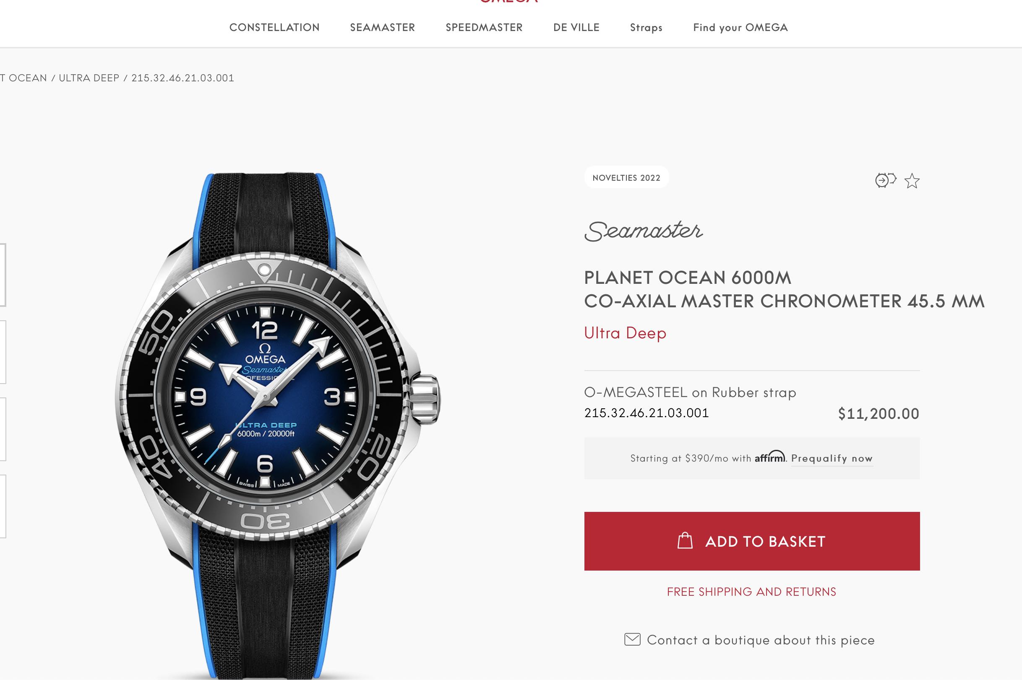The image size is (1022, 680).
Task: Open the Ultra Deep breadcrumb link
Action: (89, 78)
